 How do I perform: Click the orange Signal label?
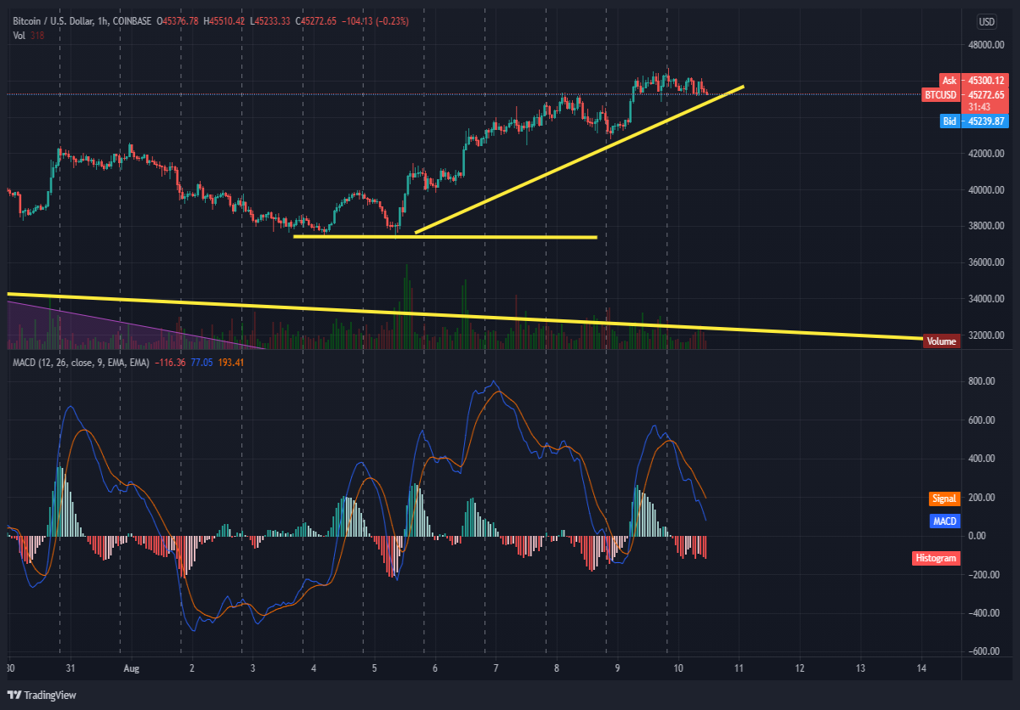[943, 499]
